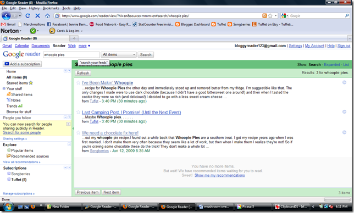Click the Previous item button

(87, 192)
